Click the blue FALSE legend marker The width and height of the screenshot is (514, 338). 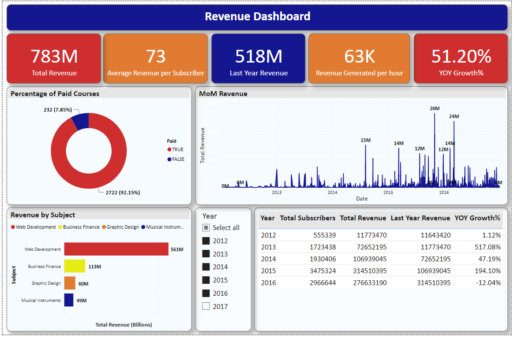[x=169, y=159]
